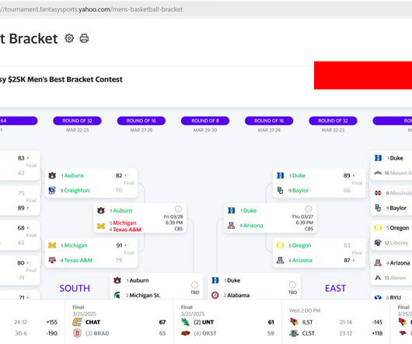Click the Oregon logo in Oregon vs Arizona game
The width and height of the screenshot is (412, 344).
point(280,245)
